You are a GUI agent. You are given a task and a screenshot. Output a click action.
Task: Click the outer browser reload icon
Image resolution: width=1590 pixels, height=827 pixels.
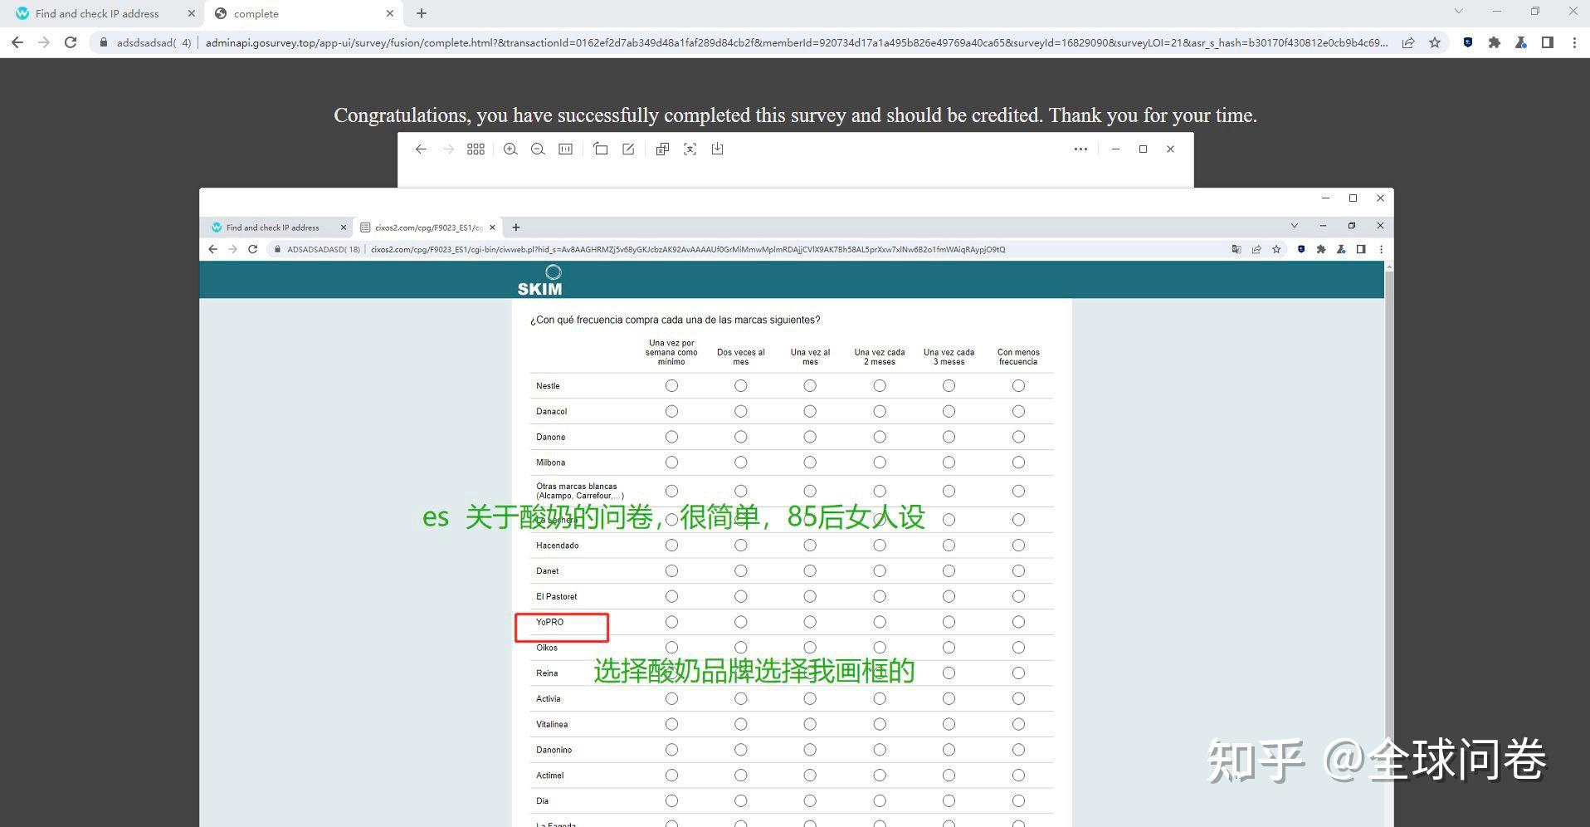pyautogui.click(x=71, y=42)
